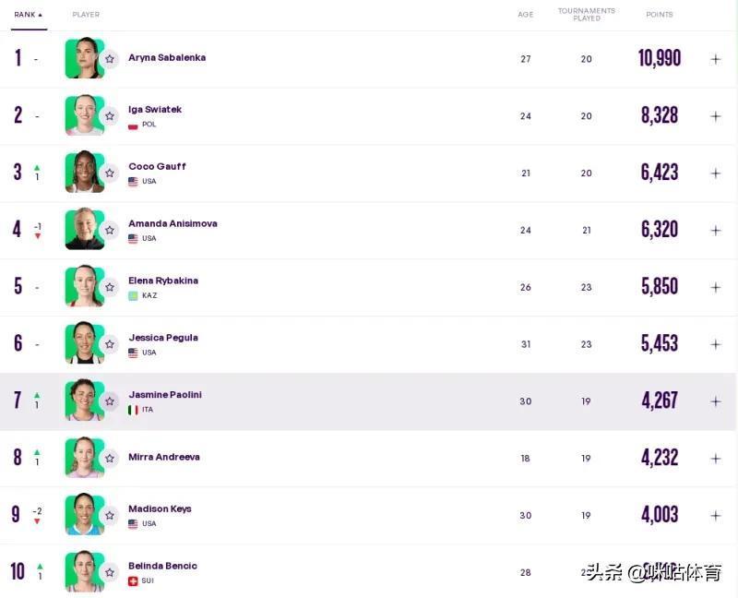The image size is (738, 598).
Task: Click the star icon beside Jasmine Paolini
Action: pos(110,401)
